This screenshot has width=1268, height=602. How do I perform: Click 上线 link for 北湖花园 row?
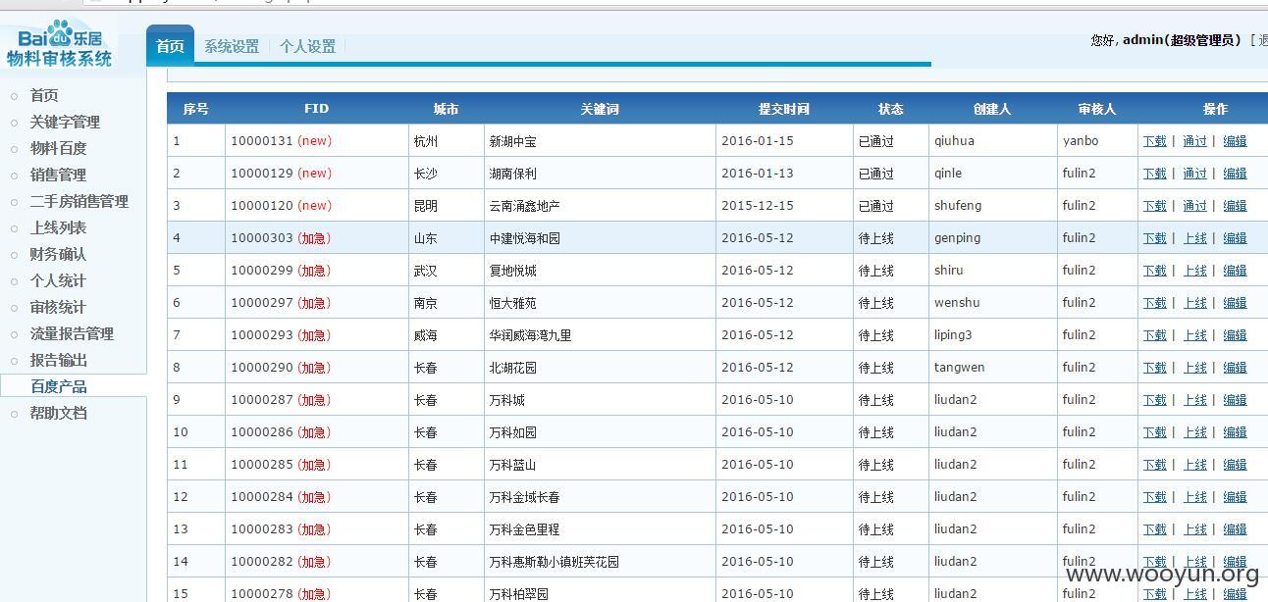(x=1194, y=368)
